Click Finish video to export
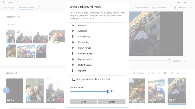The height and width of the screenshot is (109, 195). point(180,7)
